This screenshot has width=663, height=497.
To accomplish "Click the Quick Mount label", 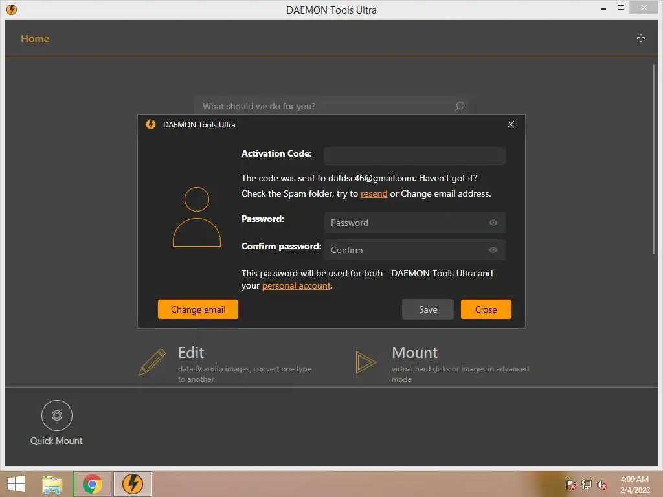I will (56, 441).
